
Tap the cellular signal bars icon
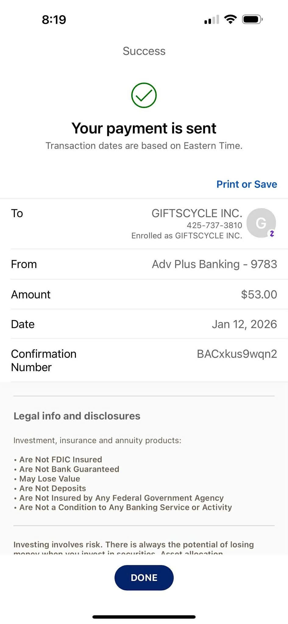pos(212,20)
